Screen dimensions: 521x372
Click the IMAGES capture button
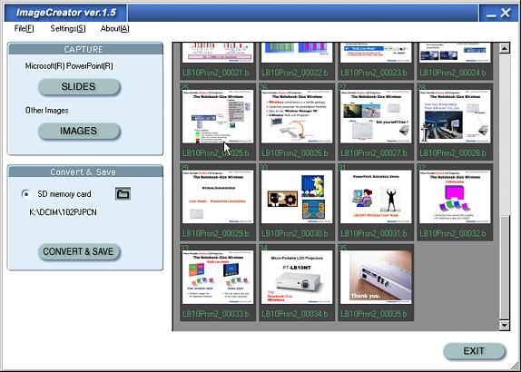[x=79, y=131]
